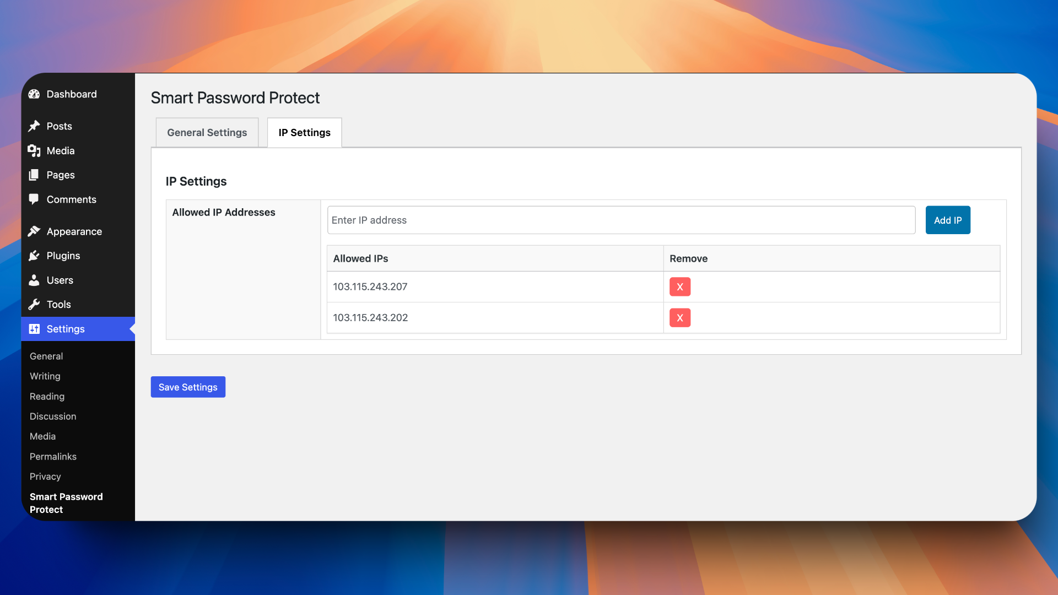Open the Posts menu item
The height and width of the screenshot is (595, 1058).
(x=60, y=126)
